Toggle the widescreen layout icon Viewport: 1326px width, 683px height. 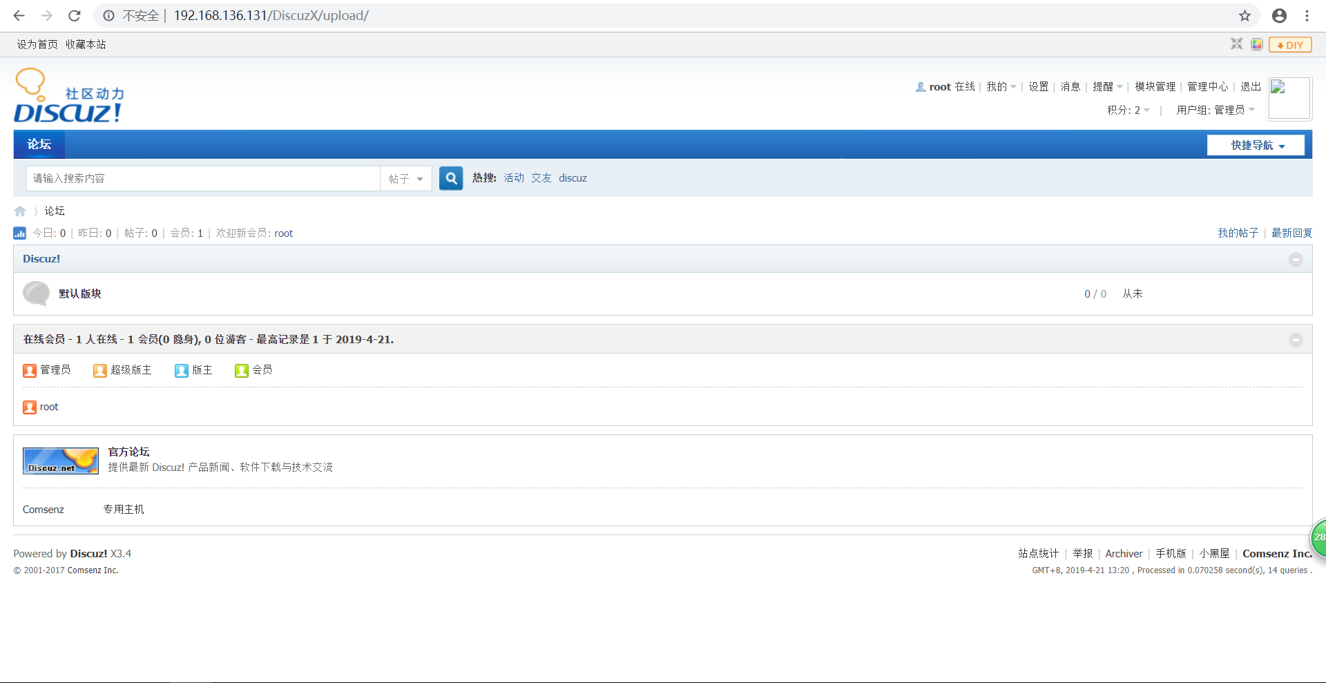point(1236,44)
